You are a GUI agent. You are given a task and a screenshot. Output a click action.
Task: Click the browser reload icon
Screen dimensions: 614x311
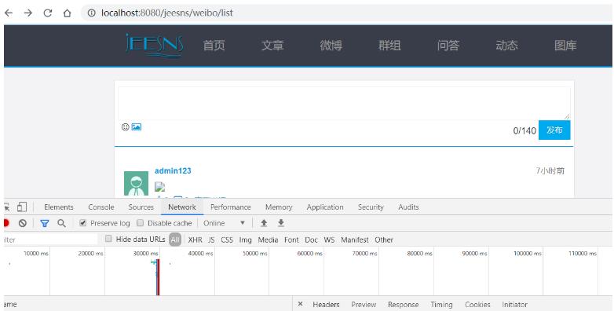click(x=48, y=13)
